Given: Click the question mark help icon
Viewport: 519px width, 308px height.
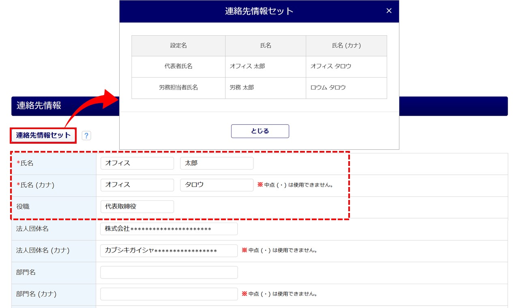Looking at the screenshot, I should coord(86,136).
